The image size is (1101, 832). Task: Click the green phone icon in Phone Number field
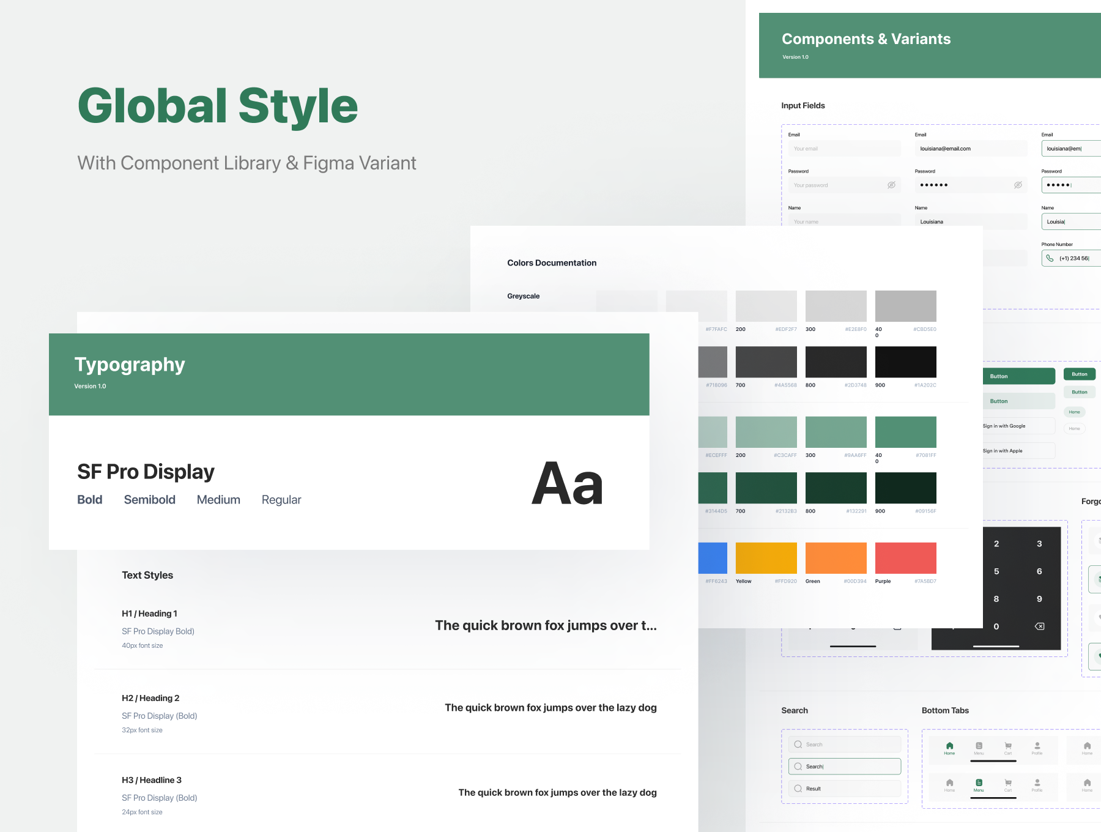(x=1050, y=258)
